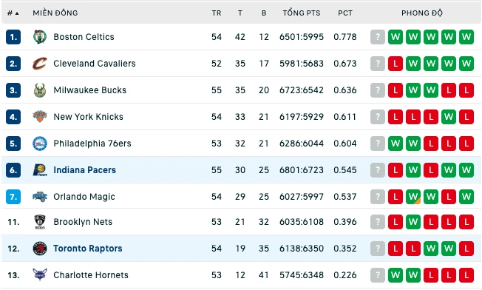The height and width of the screenshot is (290, 482).
Task: Select the Orlando Magic logo
Action: (40, 197)
